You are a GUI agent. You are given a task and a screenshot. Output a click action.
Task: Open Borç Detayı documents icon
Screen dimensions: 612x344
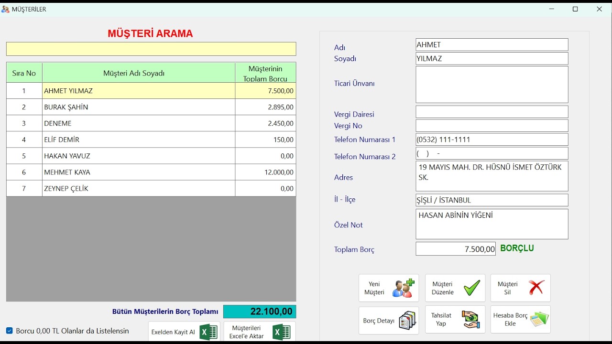[x=407, y=320]
